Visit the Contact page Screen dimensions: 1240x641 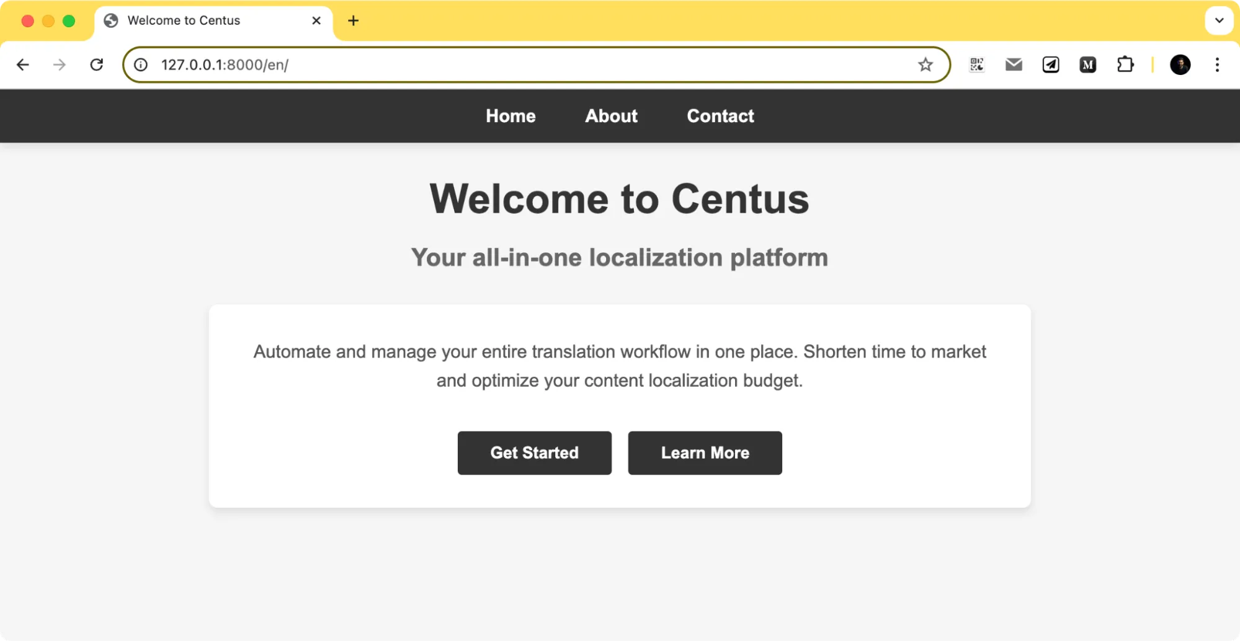click(720, 116)
